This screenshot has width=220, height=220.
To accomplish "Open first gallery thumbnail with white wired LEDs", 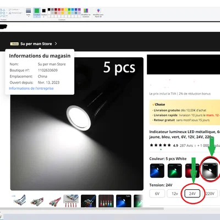I will 19,201.
